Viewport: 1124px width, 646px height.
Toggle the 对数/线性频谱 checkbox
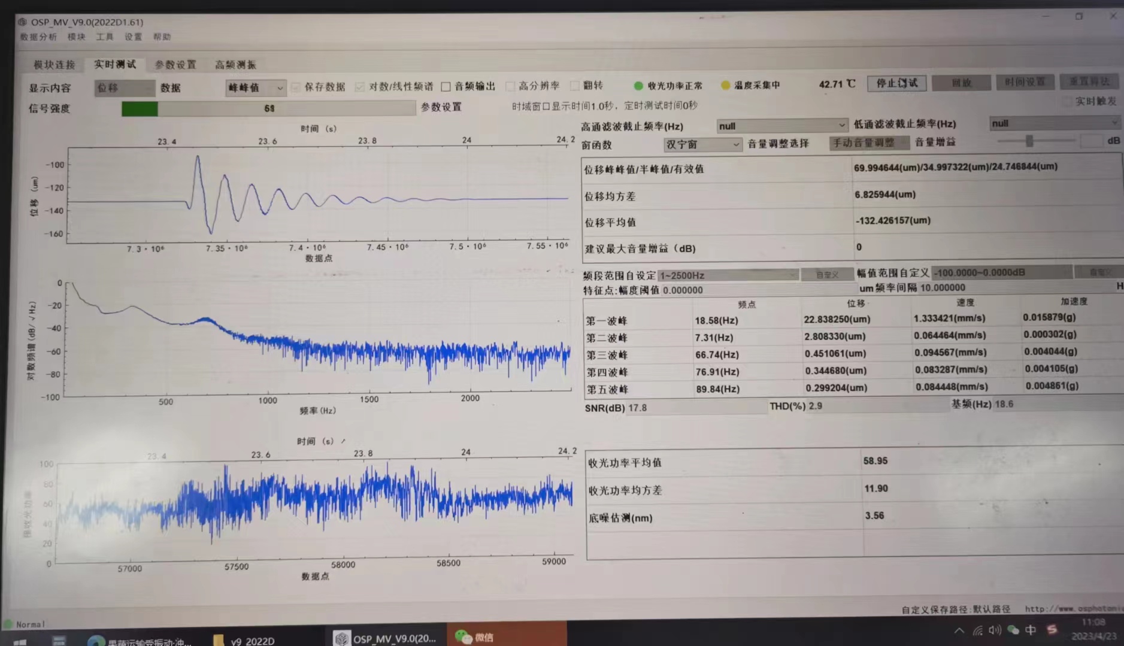point(359,87)
